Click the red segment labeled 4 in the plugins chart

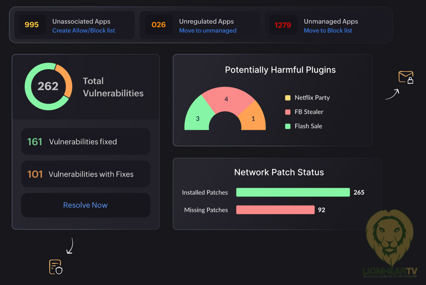[x=226, y=99]
